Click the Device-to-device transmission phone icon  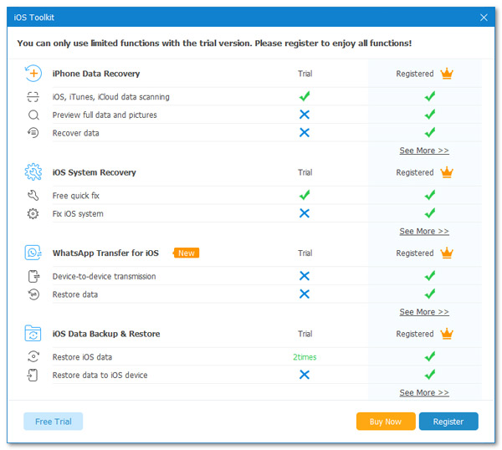click(x=33, y=276)
